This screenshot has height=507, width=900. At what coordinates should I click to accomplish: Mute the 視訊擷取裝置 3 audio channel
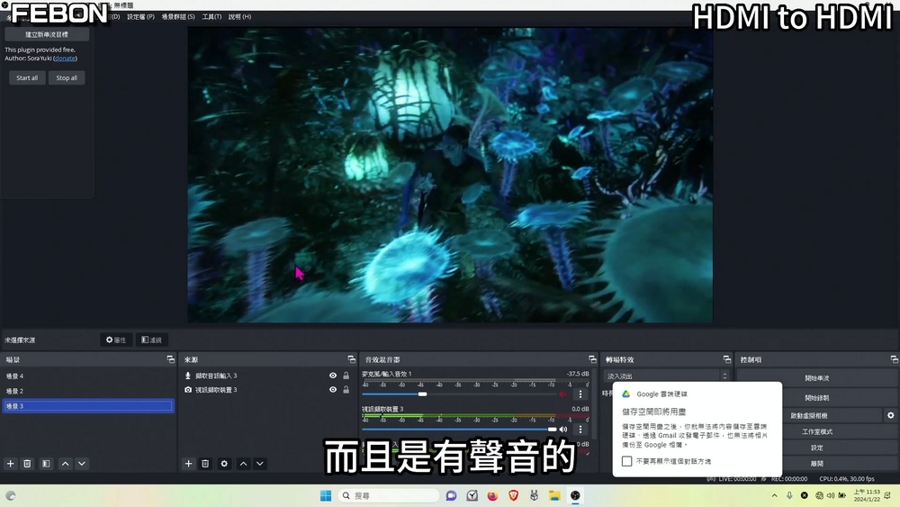[x=563, y=429]
